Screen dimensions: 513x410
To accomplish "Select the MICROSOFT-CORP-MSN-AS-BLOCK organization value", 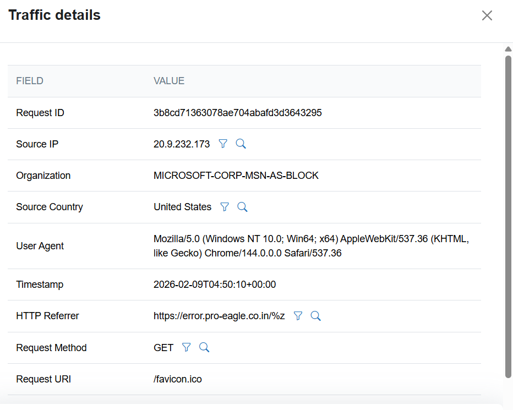I will tap(236, 176).
